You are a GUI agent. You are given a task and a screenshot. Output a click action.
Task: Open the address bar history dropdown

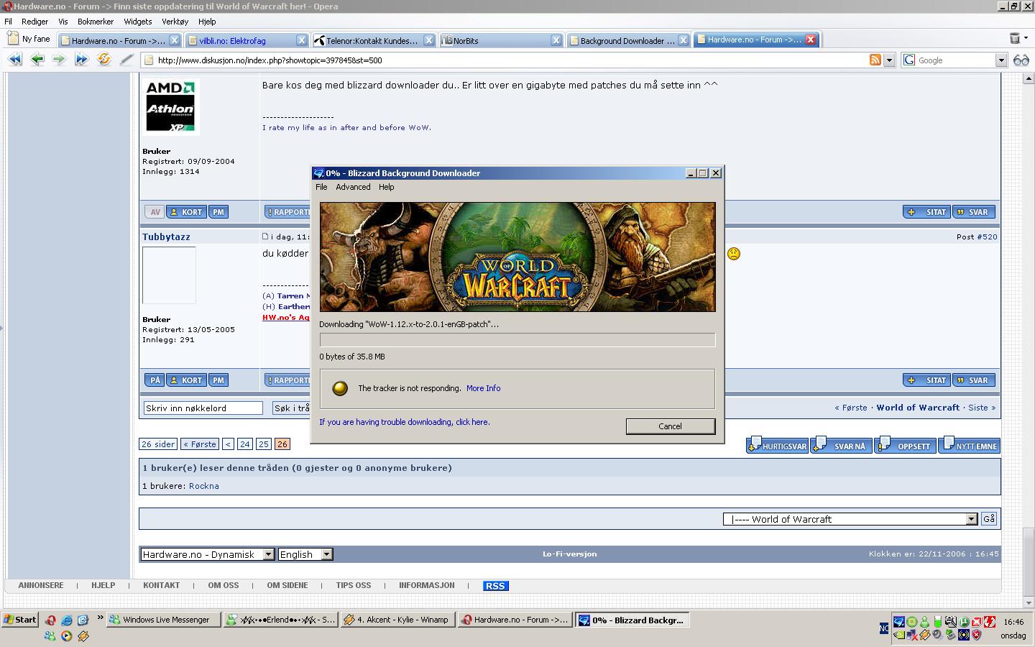(x=889, y=60)
